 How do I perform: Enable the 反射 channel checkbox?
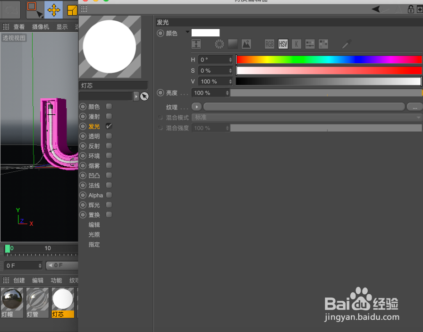point(109,146)
